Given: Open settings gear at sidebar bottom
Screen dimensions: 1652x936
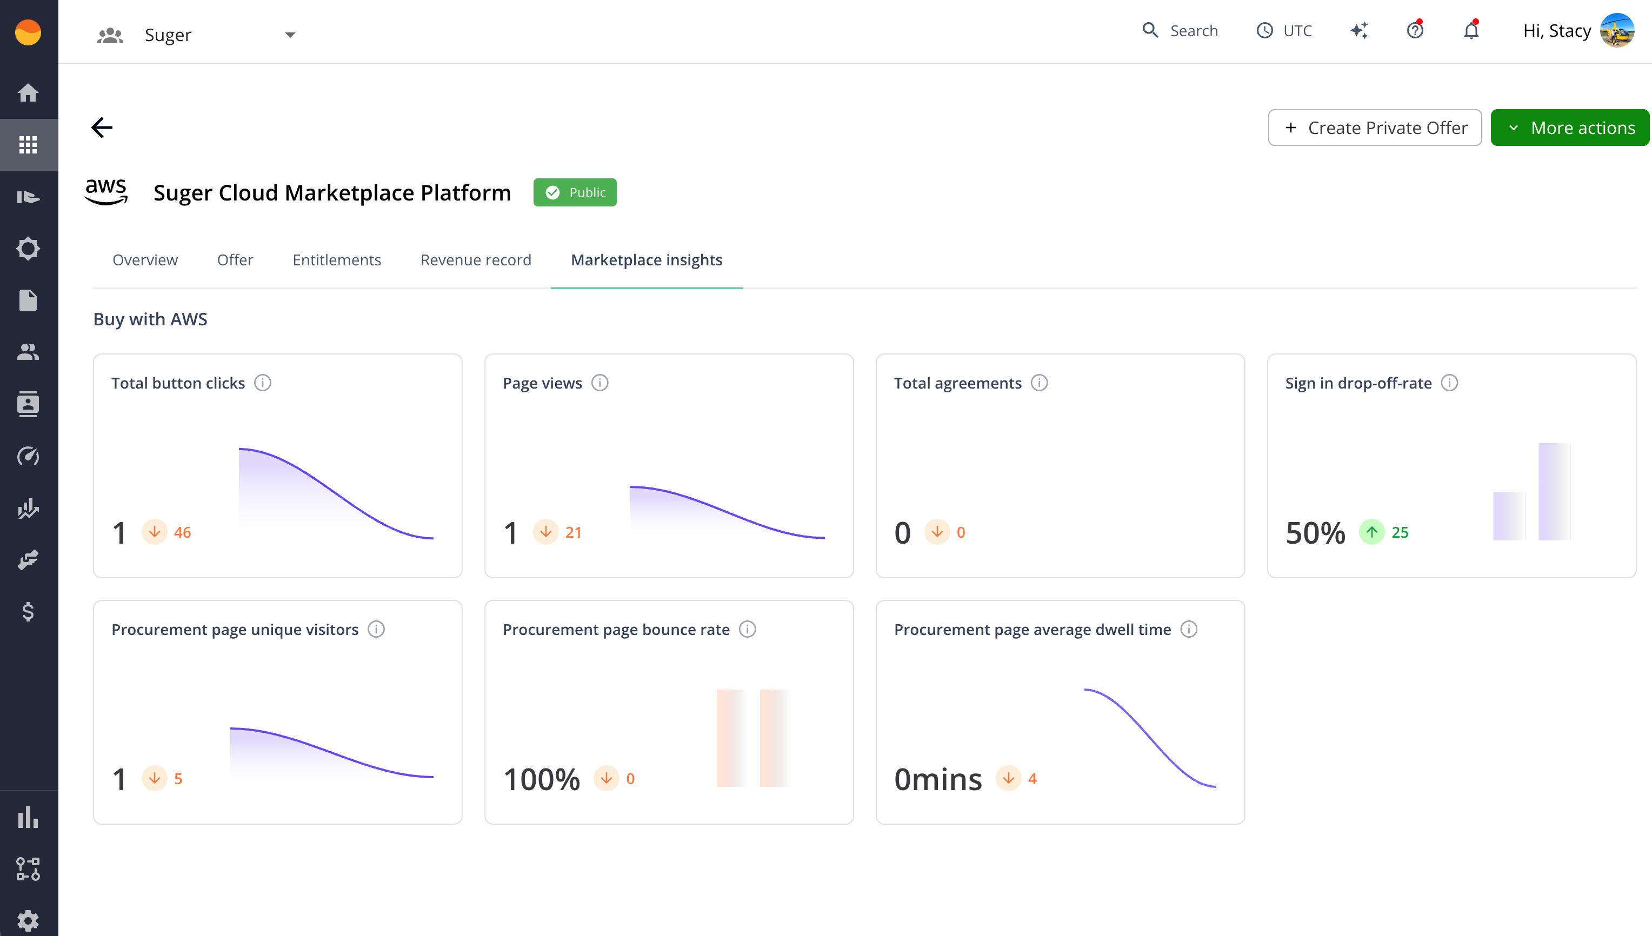Looking at the screenshot, I should [28, 920].
